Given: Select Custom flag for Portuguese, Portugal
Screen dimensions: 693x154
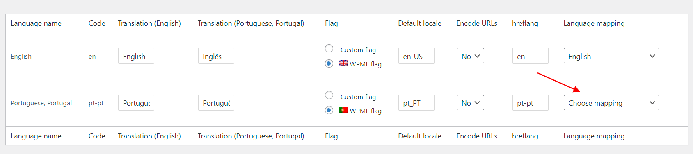Looking at the screenshot, I should (329, 95).
